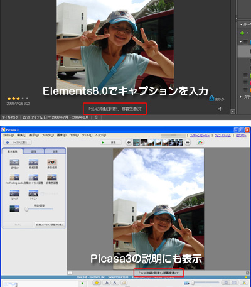Click small icon at right end of Picasa caption bar

click(248, 273)
